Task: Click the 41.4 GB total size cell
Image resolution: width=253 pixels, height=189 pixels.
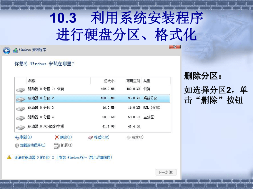Action: (x=108, y=127)
